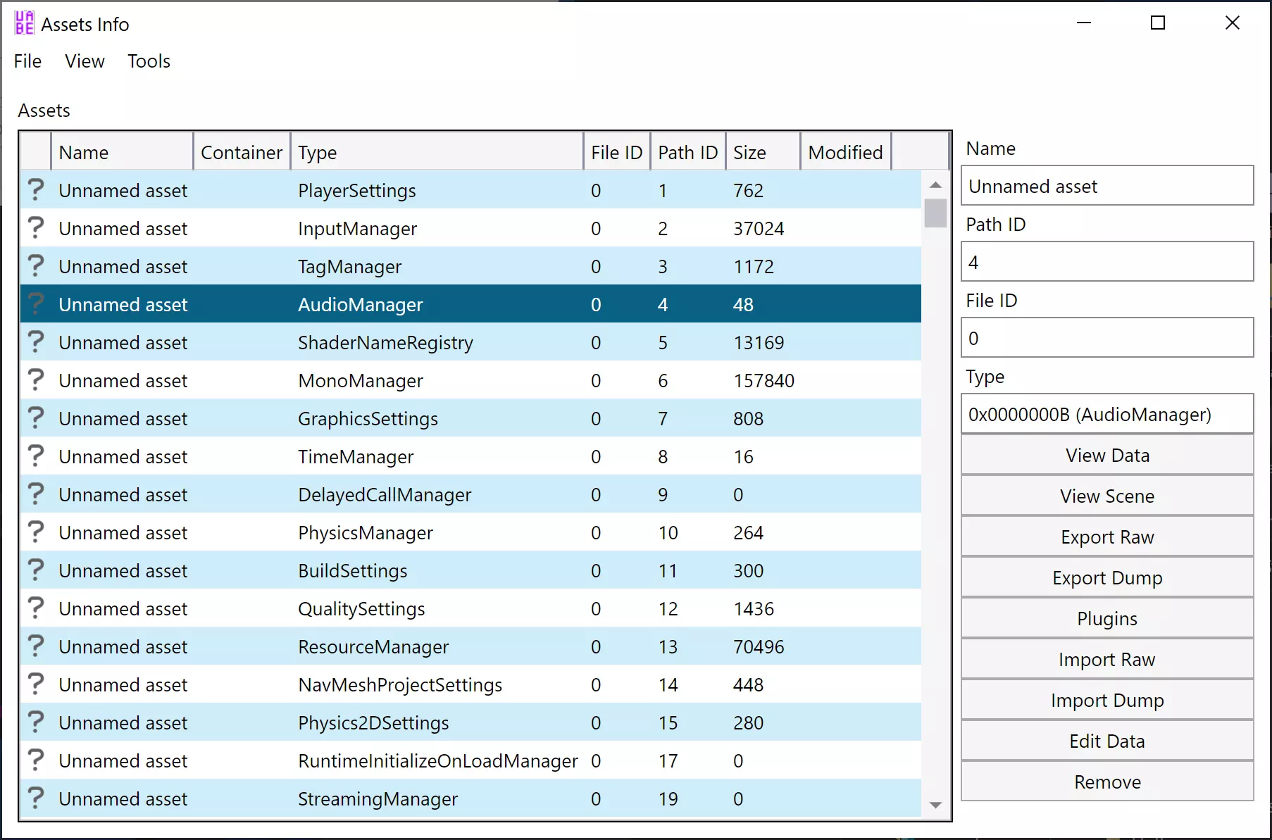Sort assets by the Name column header
Viewport: 1272px width, 840px height.
click(x=123, y=152)
